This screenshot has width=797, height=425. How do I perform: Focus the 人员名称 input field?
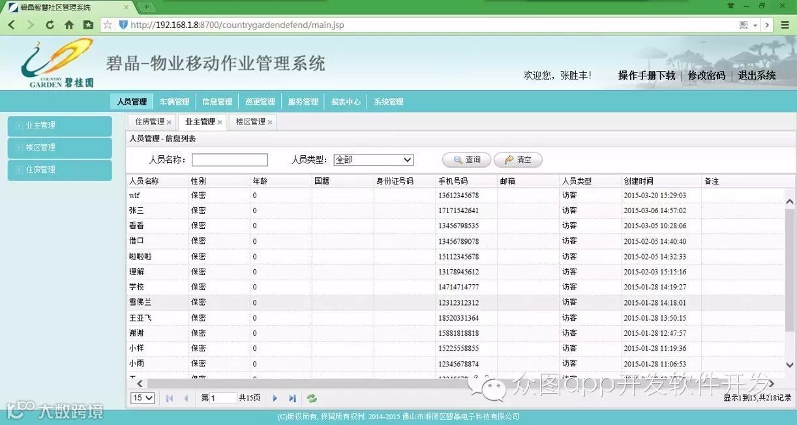click(230, 160)
